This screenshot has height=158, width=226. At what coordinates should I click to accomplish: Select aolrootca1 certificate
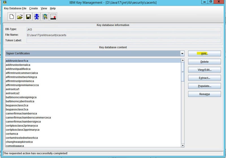coord(93,89)
